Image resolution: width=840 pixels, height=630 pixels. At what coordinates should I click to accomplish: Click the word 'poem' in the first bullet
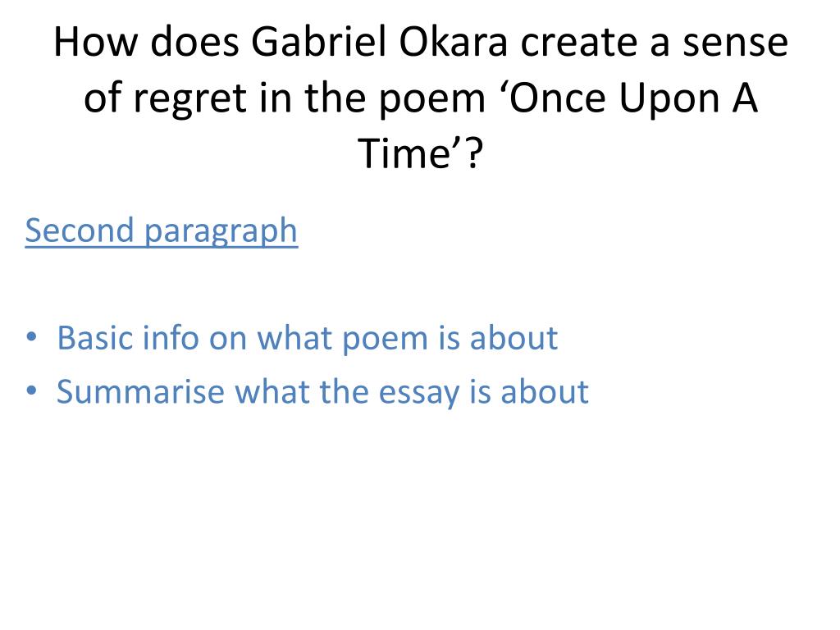click(x=385, y=340)
